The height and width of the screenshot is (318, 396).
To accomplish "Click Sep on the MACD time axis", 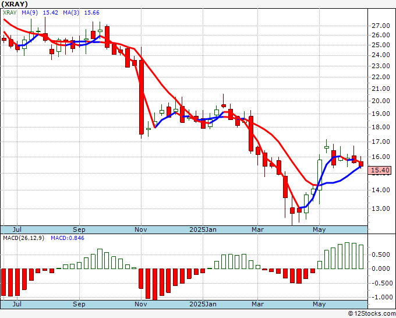I will [79, 304].
